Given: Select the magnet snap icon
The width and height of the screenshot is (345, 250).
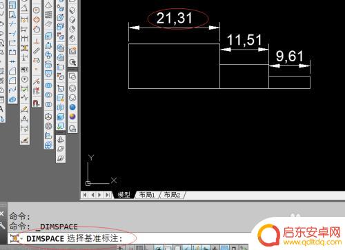Looking at the screenshot, I should pos(37,103).
